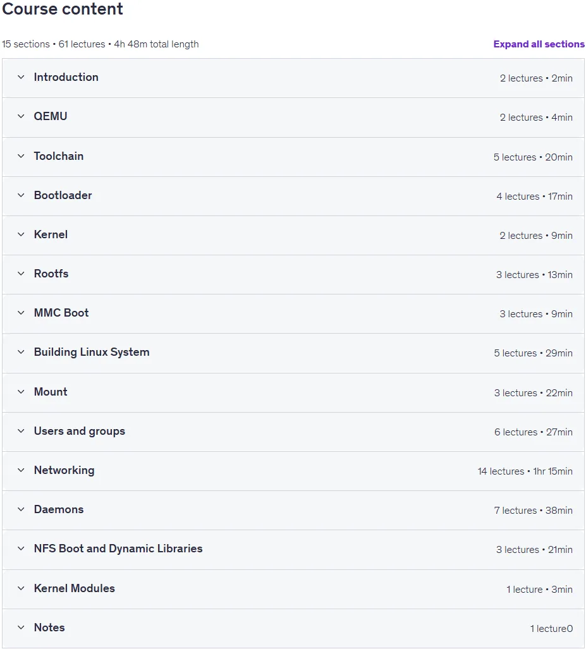Expand the Introduction section chevron

pos(21,77)
